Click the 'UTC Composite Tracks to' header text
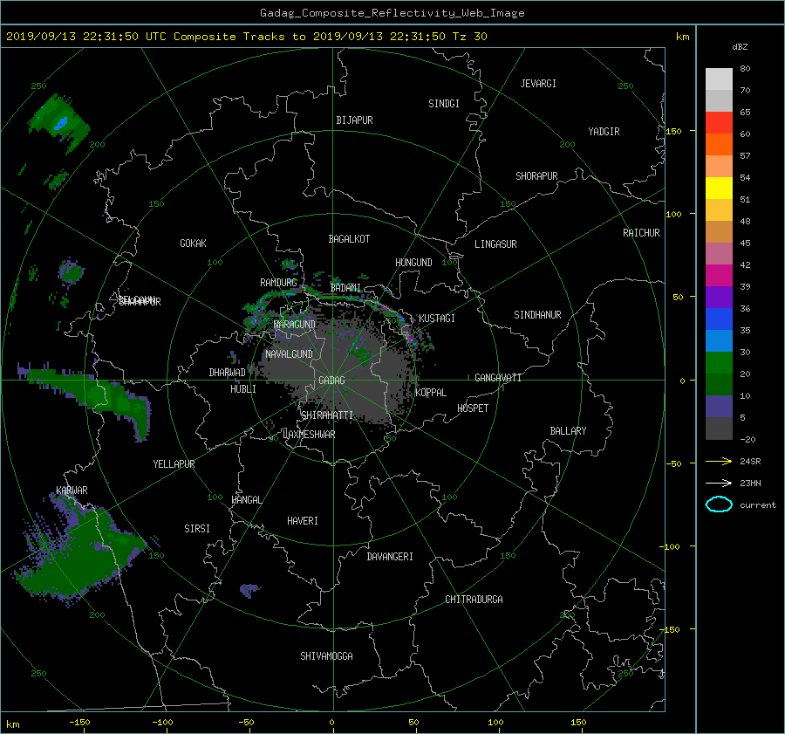 click(x=225, y=37)
